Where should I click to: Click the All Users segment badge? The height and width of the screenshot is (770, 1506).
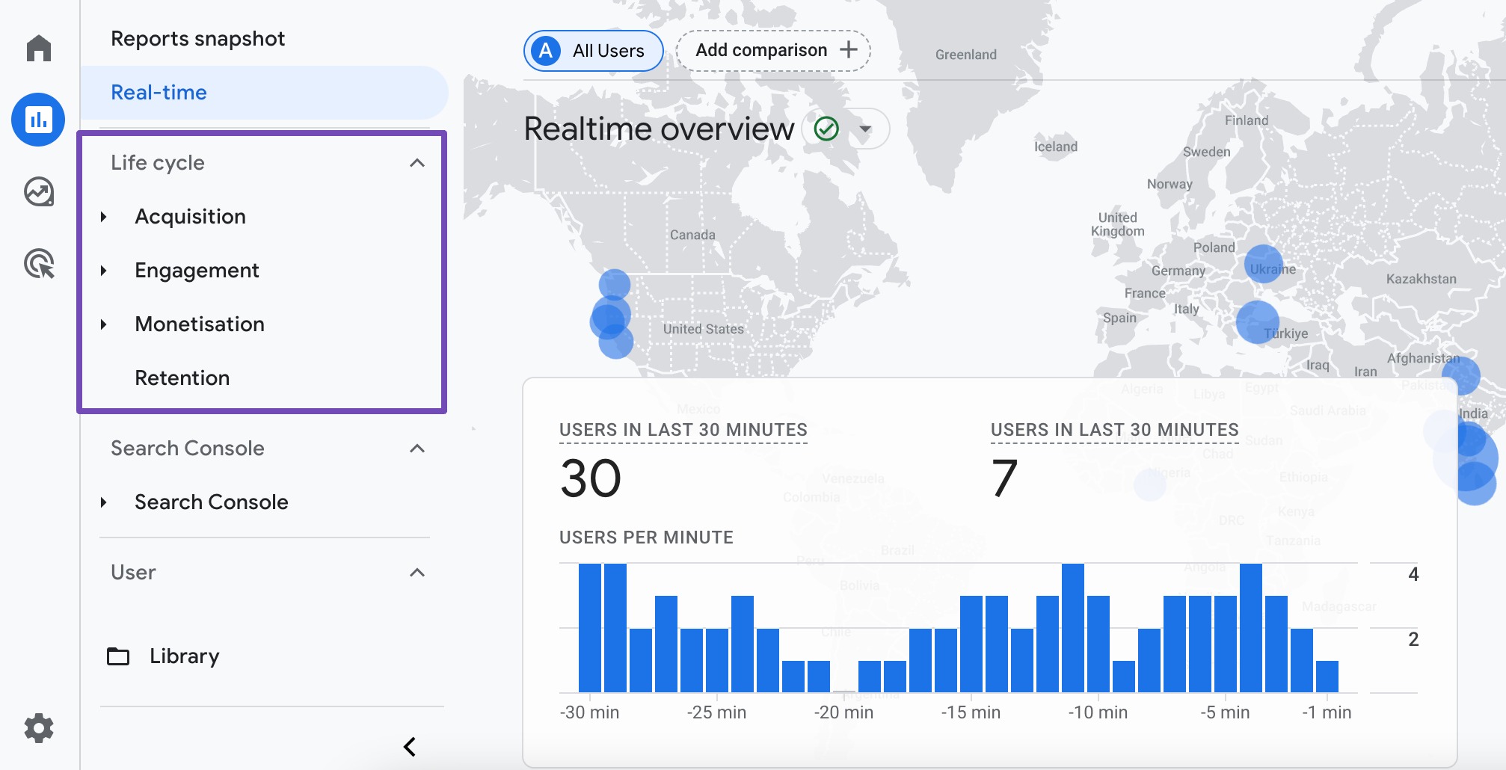pos(593,51)
